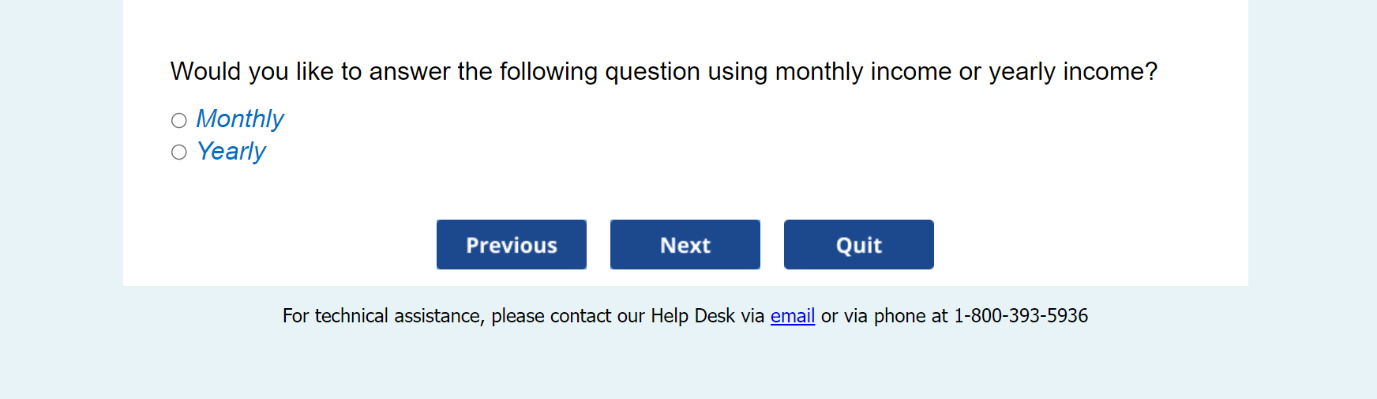The image size is (1377, 399).
Task: Advance to the following question
Action: (x=685, y=245)
